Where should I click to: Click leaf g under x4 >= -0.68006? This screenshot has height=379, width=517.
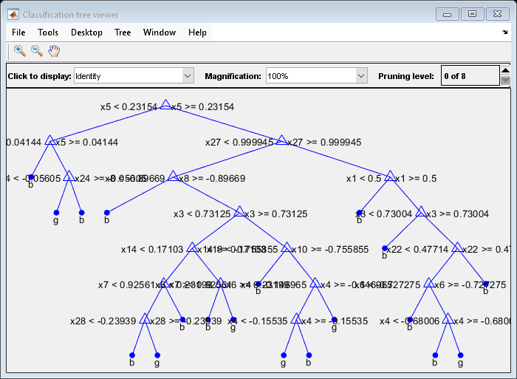coord(461,355)
